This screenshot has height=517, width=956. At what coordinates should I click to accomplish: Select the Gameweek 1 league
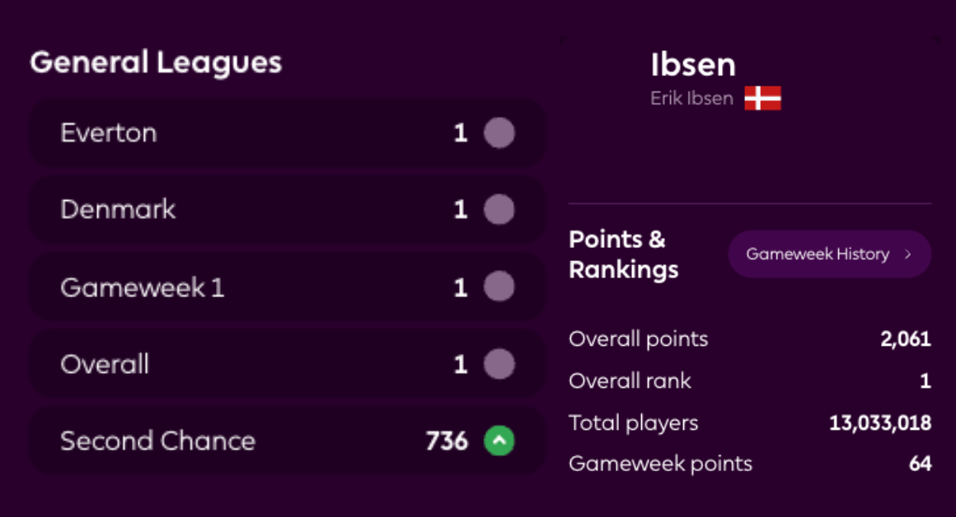(247, 287)
